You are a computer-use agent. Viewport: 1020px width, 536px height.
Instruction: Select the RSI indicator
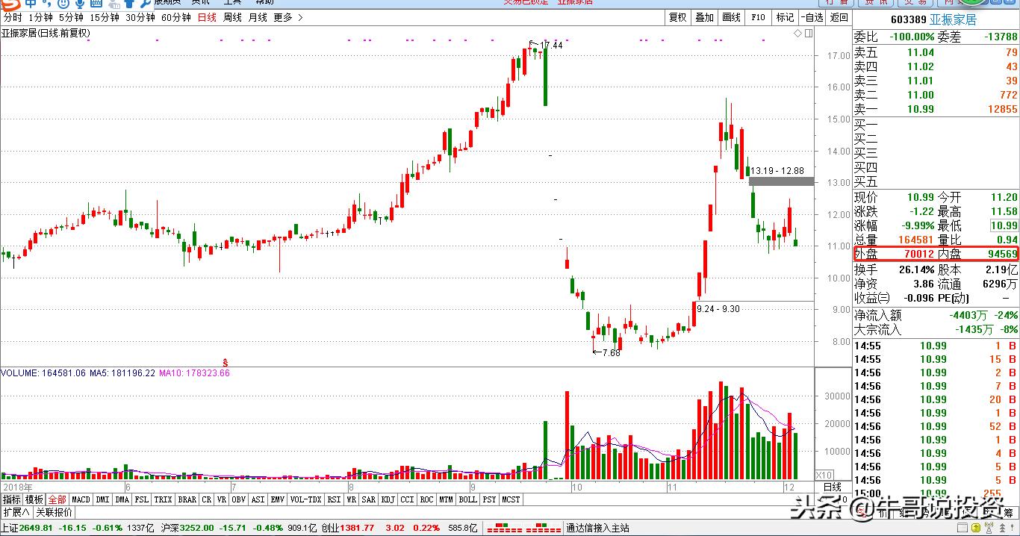(x=334, y=499)
